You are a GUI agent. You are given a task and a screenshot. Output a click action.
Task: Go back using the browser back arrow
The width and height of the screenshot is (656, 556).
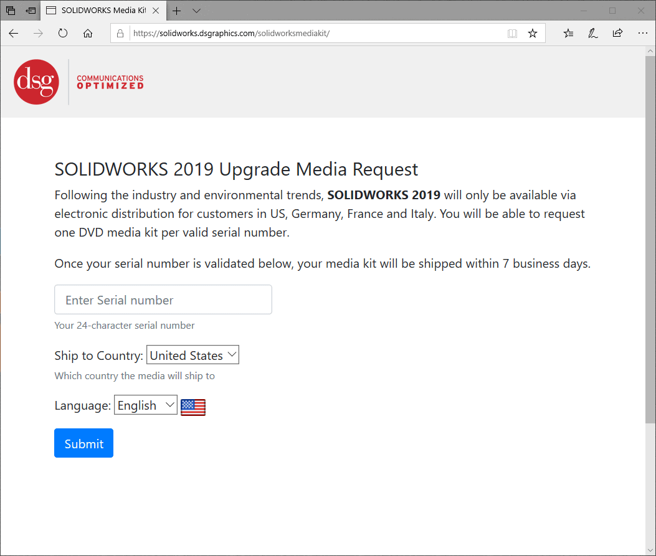13,34
